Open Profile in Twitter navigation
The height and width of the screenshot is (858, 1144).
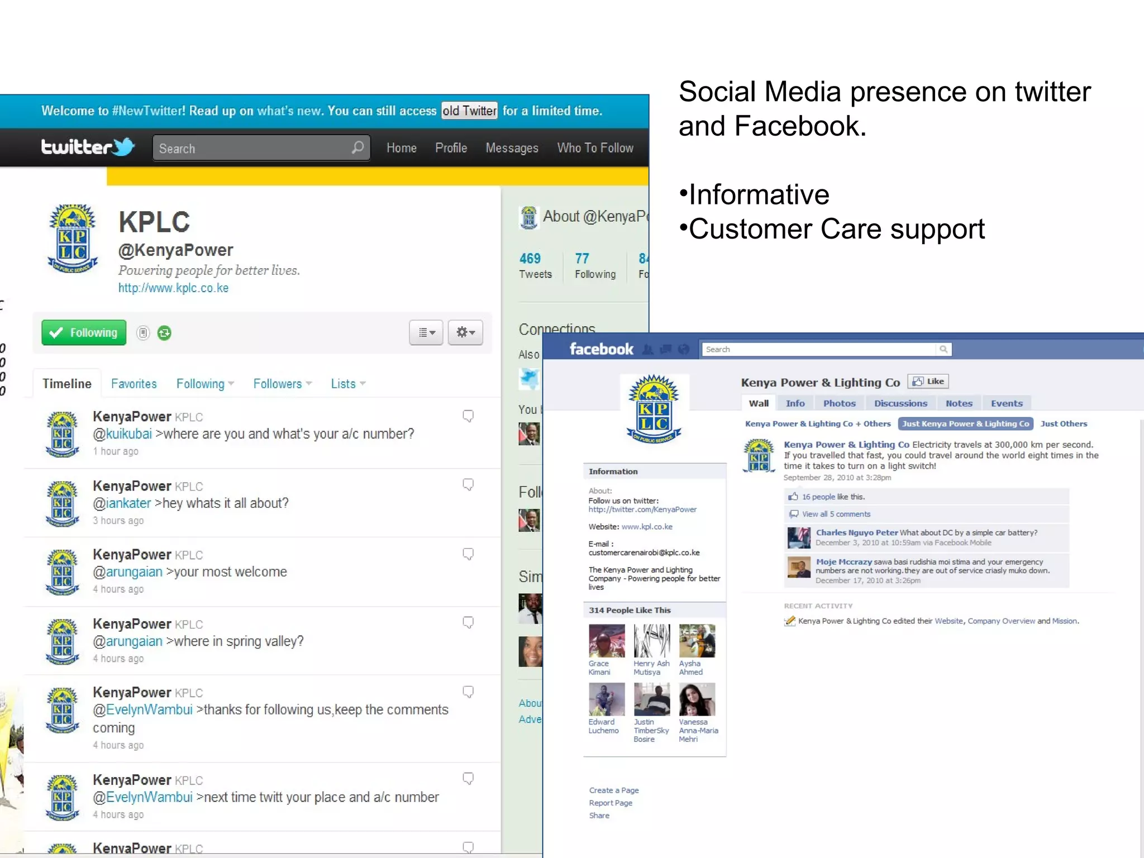451,148
